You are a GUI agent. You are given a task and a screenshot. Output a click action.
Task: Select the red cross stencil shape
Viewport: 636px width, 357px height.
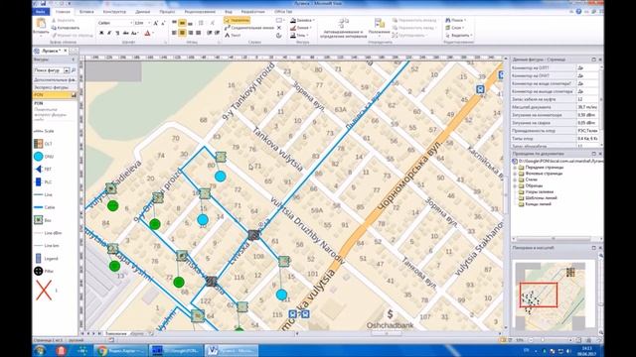tap(44, 291)
